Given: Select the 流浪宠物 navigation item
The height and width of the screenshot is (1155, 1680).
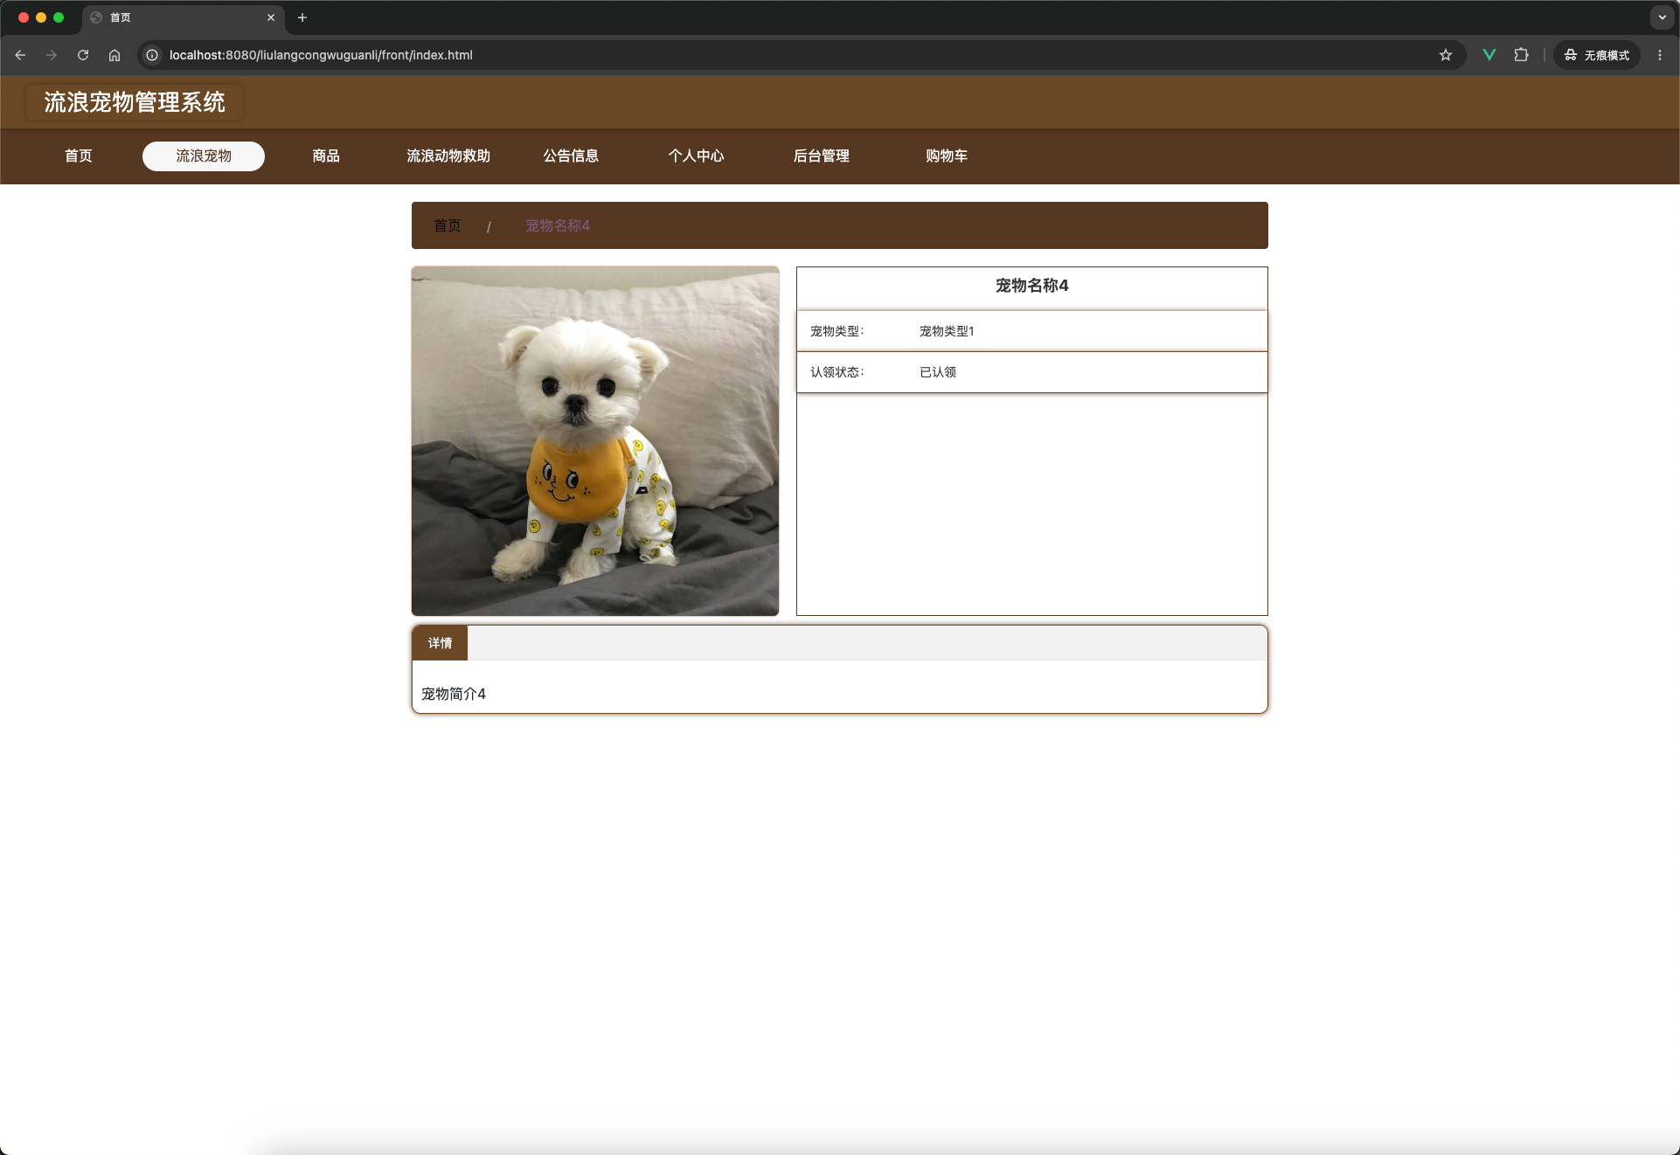Looking at the screenshot, I should [x=204, y=156].
